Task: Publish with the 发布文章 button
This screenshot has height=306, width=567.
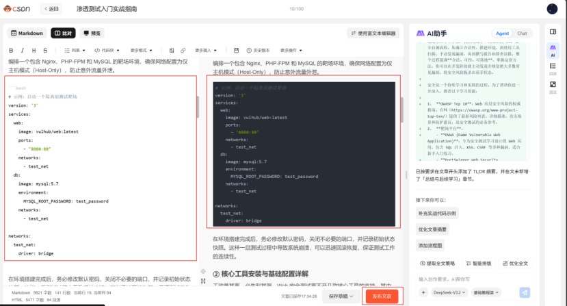Action: [382, 296]
